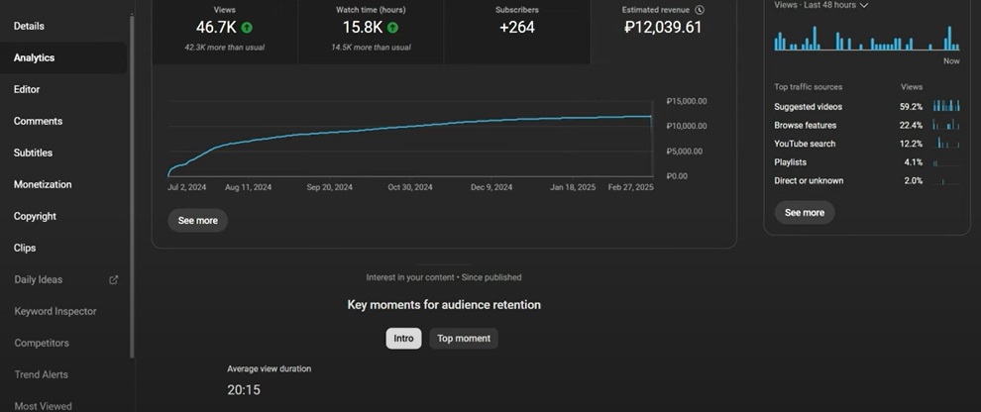Open the Editor page from sidebar
Screen dimensions: 981x412
click(27, 90)
